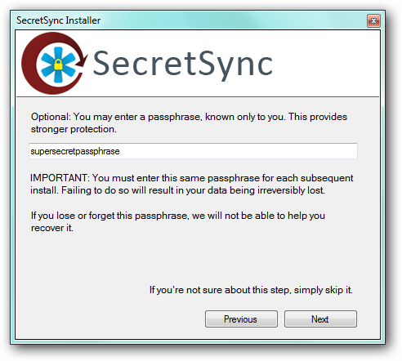
Task: Click the recover it text line
Action: pyautogui.click(x=51, y=228)
